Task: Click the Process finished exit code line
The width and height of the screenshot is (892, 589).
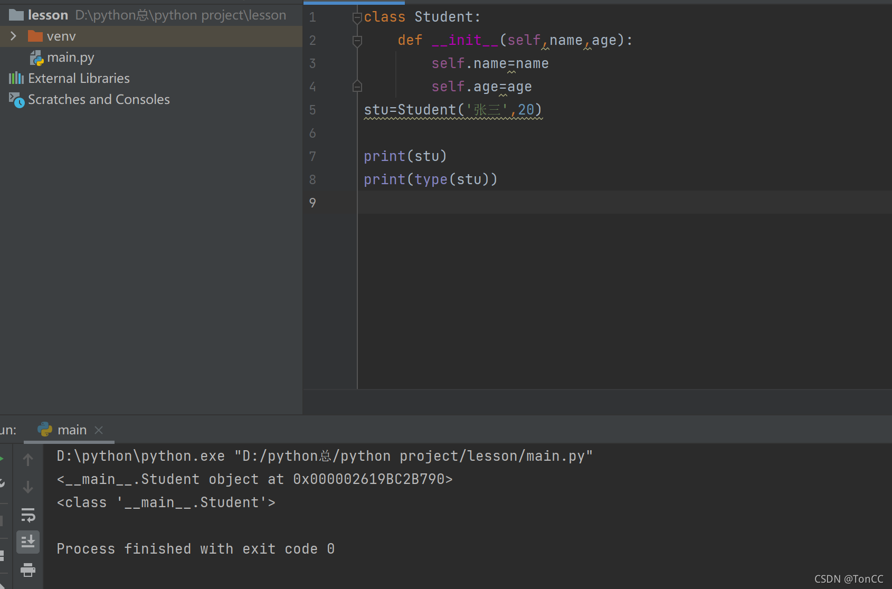Action: pyautogui.click(x=195, y=549)
